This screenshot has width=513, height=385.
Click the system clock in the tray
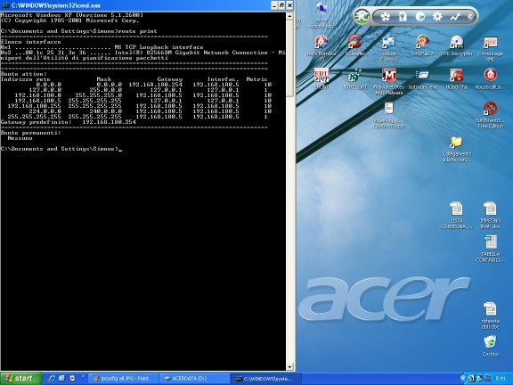coord(501,379)
